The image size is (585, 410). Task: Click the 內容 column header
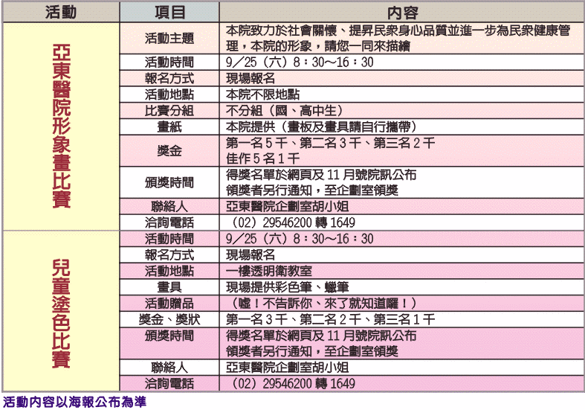(402, 12)
